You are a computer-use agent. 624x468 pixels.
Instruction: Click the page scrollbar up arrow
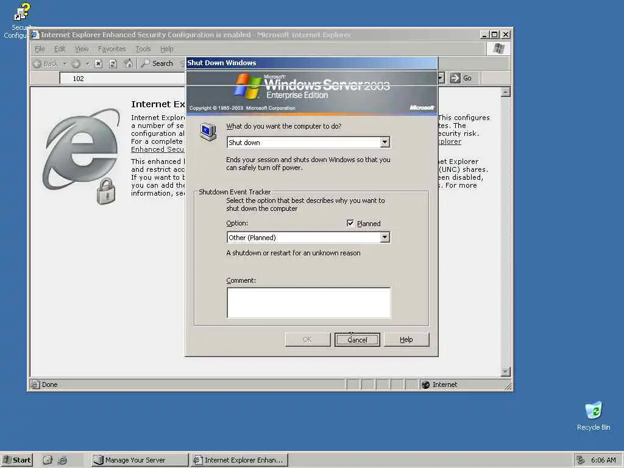coord(505,93)
